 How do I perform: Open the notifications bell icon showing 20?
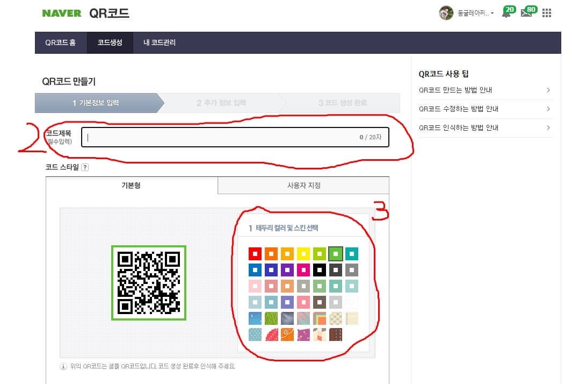[x=505, y=12]
